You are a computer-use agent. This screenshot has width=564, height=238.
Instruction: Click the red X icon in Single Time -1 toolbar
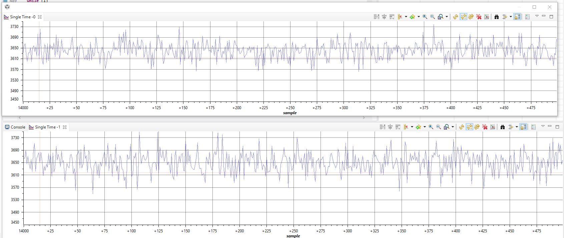point(485,127)
